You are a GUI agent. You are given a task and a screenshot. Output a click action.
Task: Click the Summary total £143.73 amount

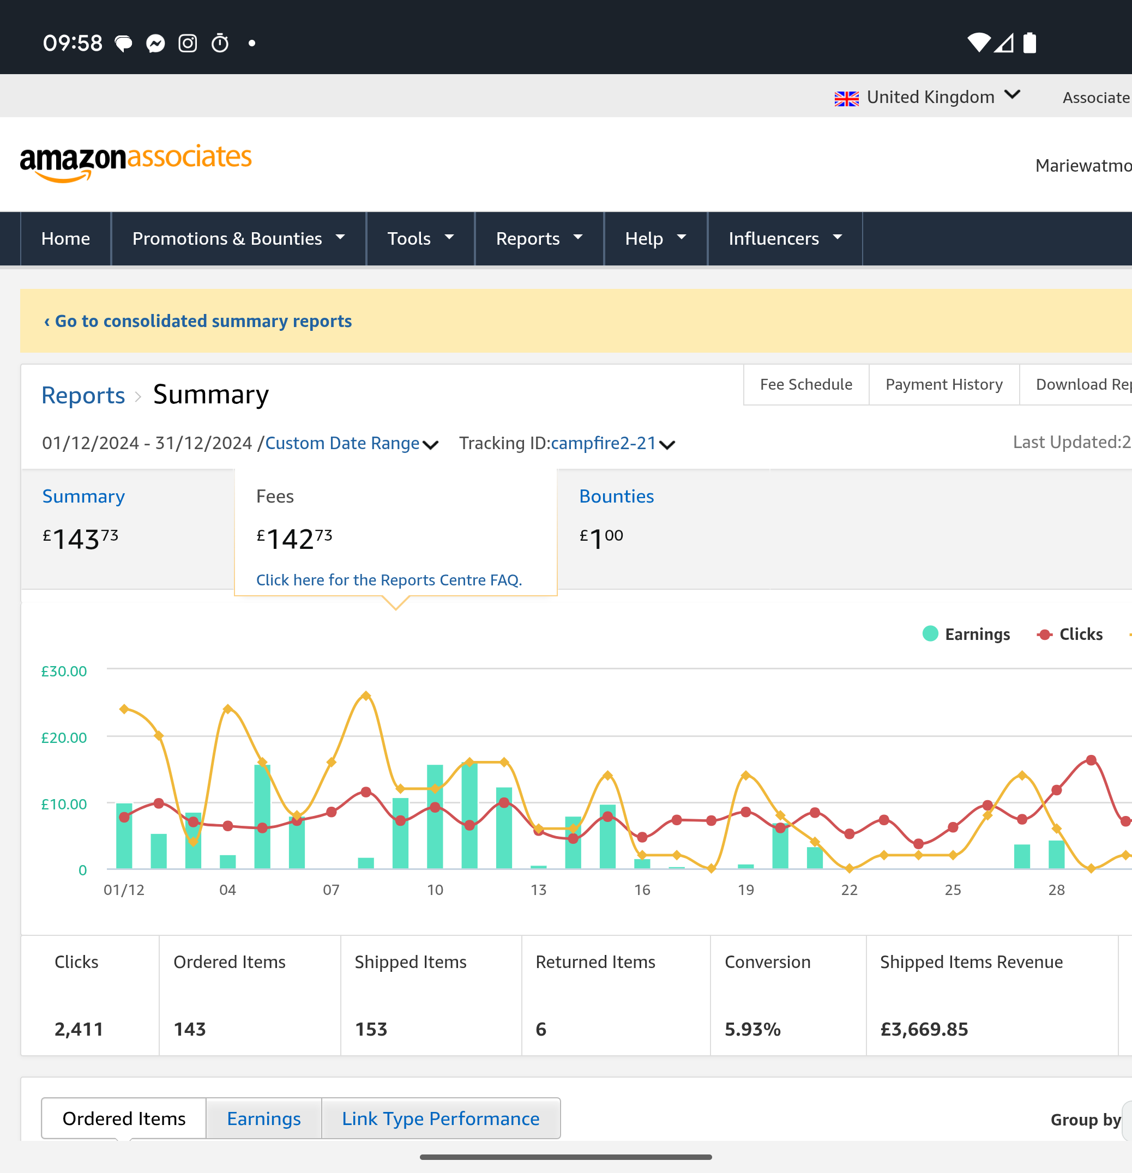click(80, 539)
